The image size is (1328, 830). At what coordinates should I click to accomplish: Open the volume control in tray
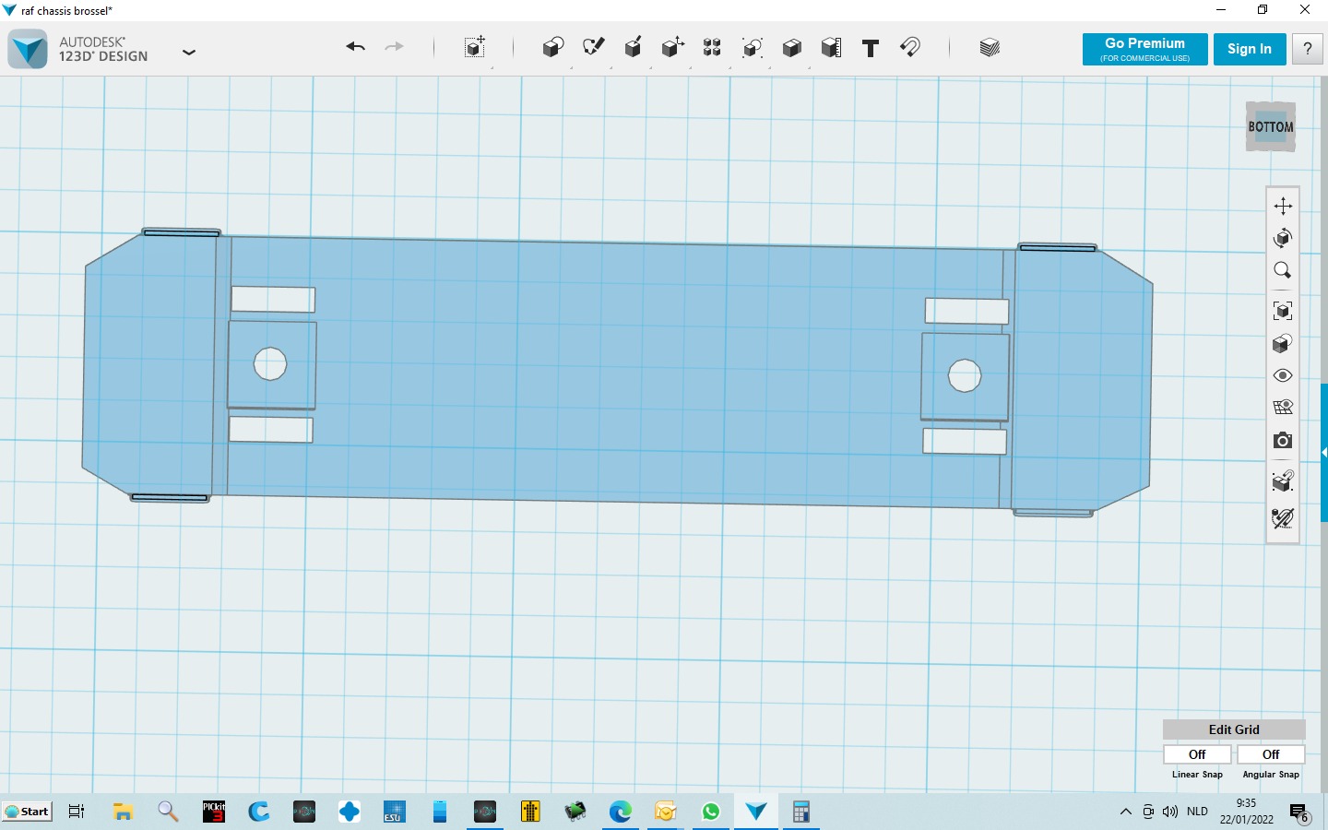pyautogui.click(x=1170, y=812)
